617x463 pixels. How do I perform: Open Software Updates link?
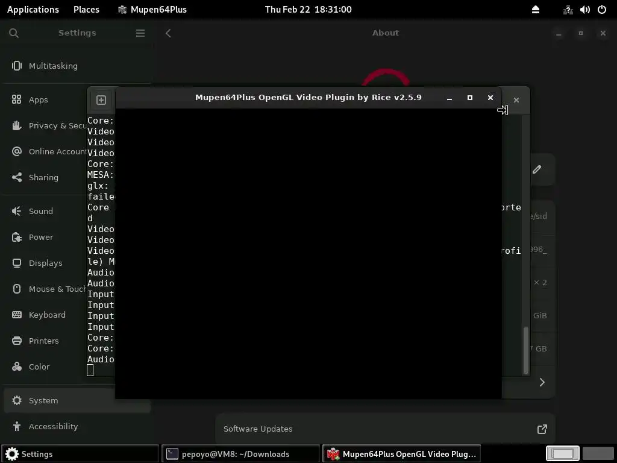coord(385,429)
